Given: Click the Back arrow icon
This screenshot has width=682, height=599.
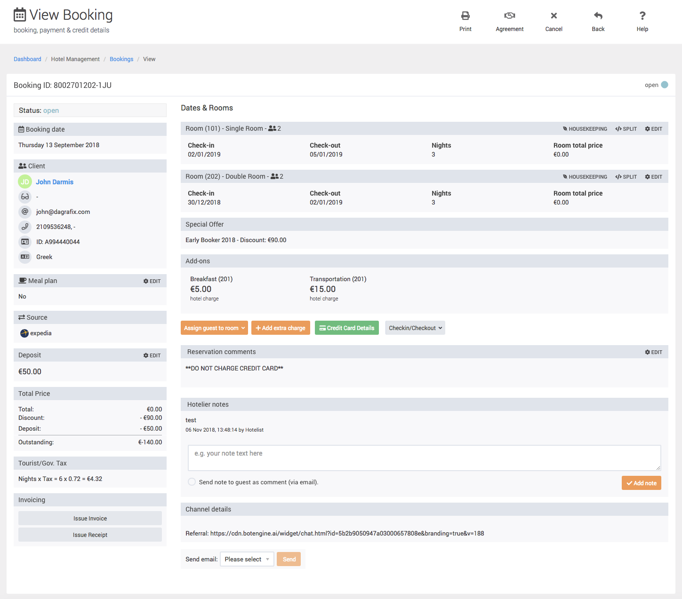Looking at the screenshot, I should pyautogui.click(x=598, y=16).
